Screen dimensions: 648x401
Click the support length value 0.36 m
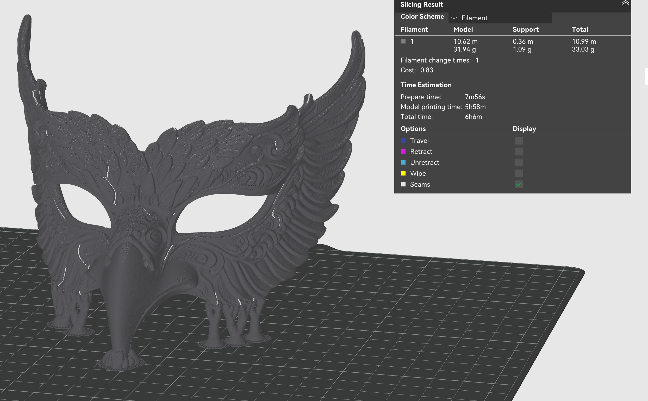pyautogui.click(x=523, y=41)
